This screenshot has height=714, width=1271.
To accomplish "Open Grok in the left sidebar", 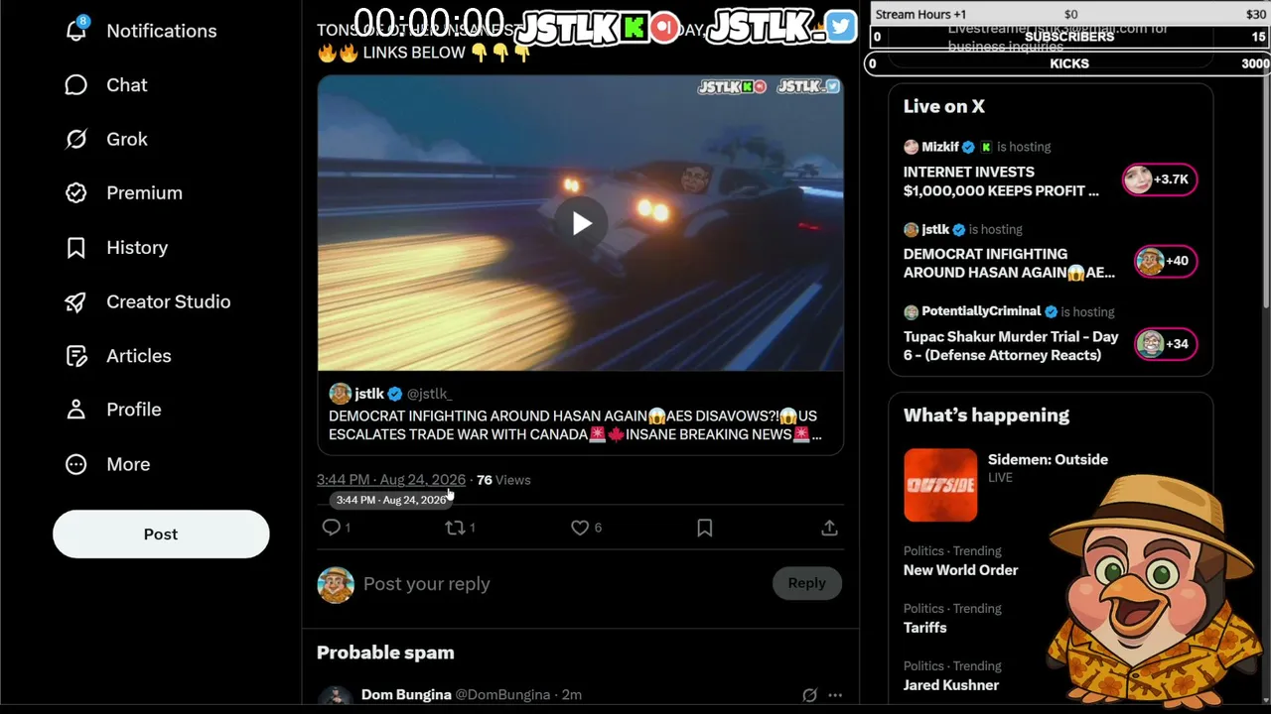I will [106, 139].
